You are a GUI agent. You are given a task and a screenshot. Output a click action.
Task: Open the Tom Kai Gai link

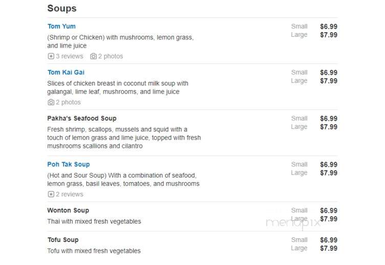[x=66, y=72]
